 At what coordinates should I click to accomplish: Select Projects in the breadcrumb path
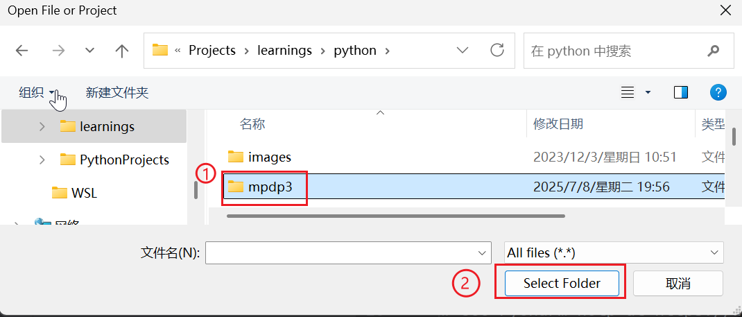[x=212, y=50]
